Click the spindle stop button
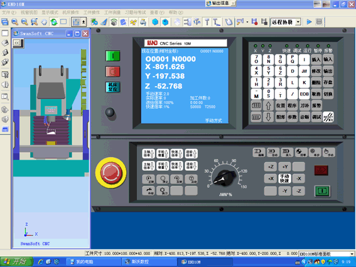356x267 pixels. click(163, 179)
